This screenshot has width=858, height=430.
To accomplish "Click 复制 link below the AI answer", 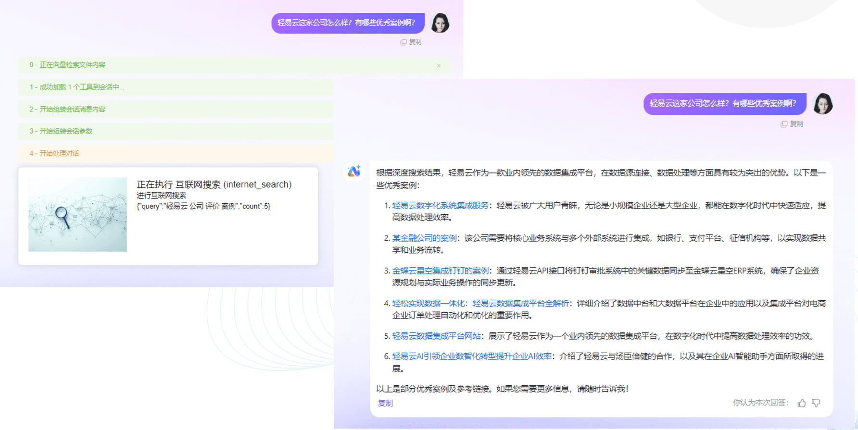I will pyautogui.click(x=385, y=403).
